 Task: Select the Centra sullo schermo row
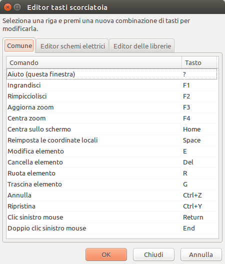click(x=112, y=129)
